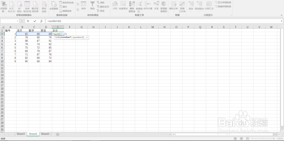
Task: Expand the 全部刷新 dropdown arrow
Action: 54,11
